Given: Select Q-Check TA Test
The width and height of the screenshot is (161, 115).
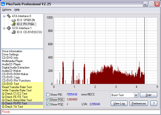Looking at the screenshot, I should pos(22,107).
